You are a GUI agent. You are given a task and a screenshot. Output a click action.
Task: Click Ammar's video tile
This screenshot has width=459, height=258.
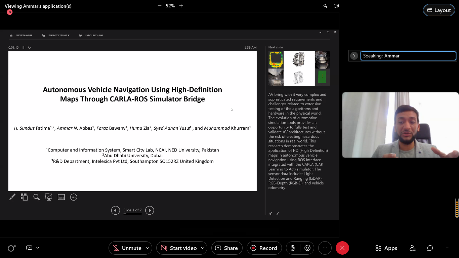[400, 125]
